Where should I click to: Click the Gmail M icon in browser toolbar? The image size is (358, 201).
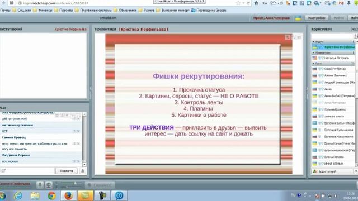[x=342, y=3]
